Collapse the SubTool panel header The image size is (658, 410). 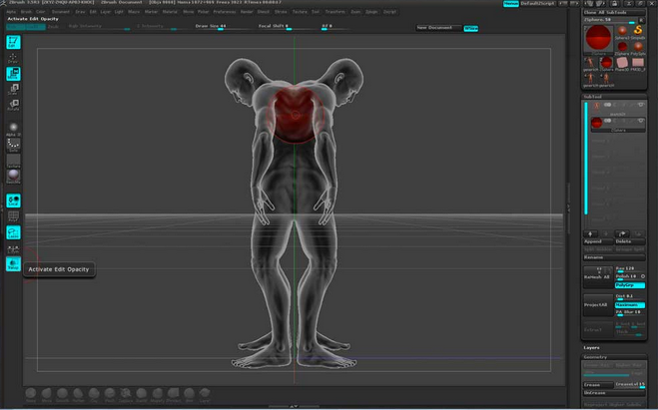click(x=592, y=97)
